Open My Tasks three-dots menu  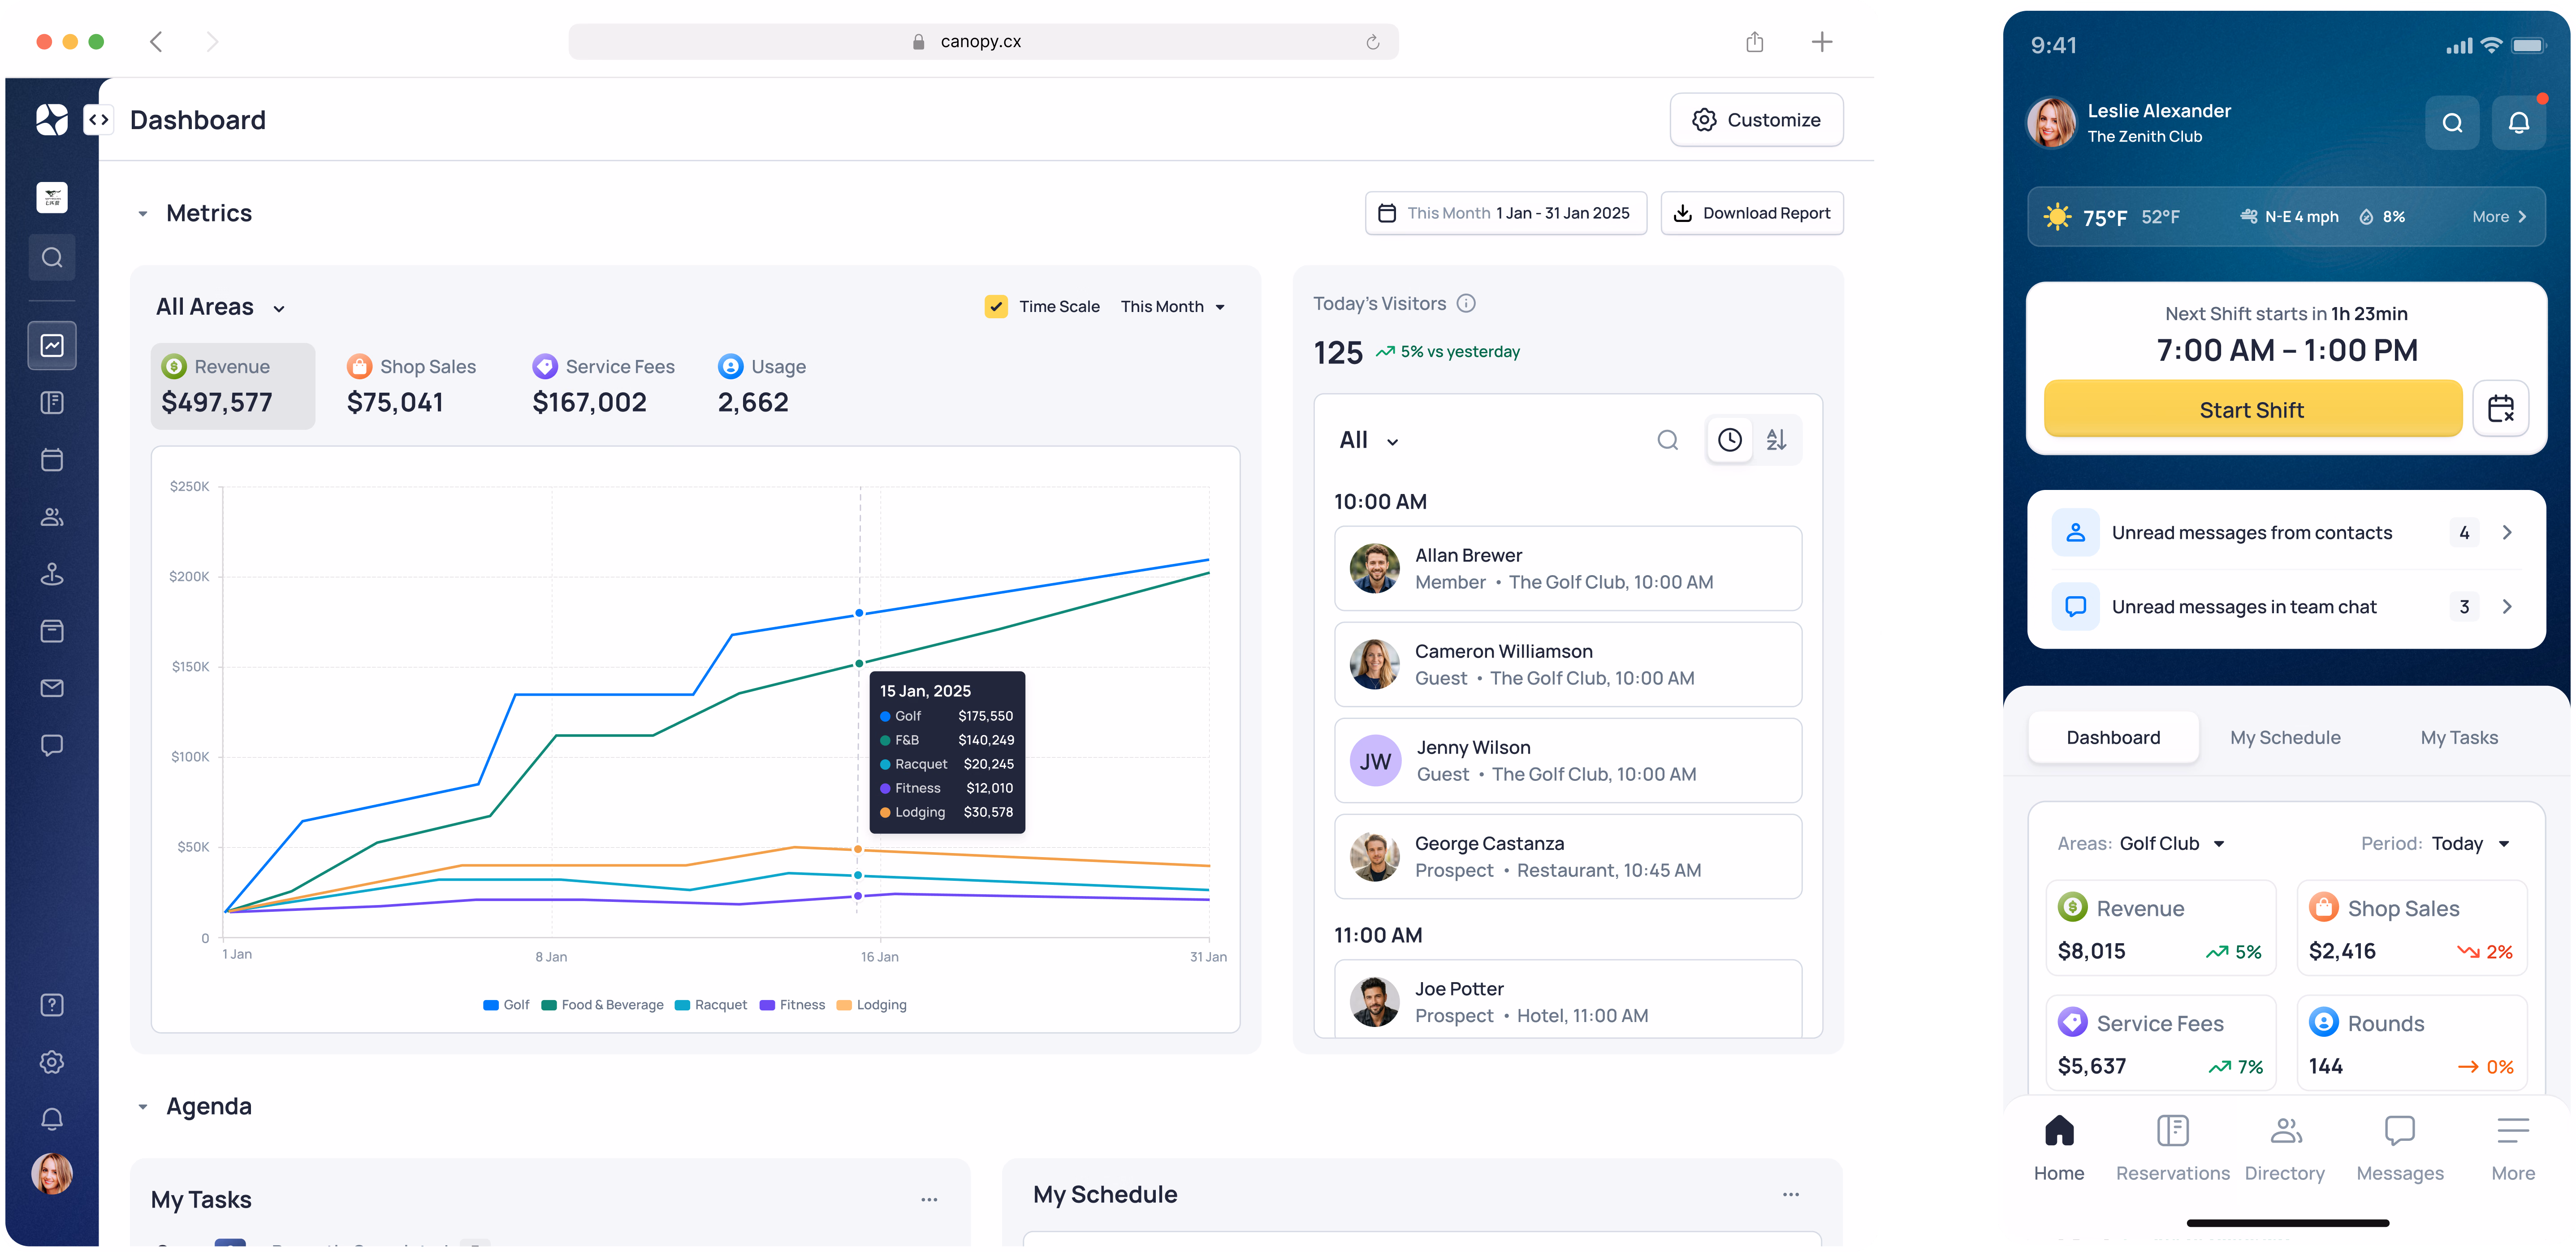click(929, 1199)
